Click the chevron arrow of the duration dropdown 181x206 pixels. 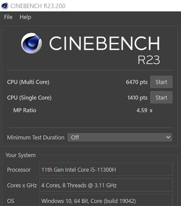(168, 137)
